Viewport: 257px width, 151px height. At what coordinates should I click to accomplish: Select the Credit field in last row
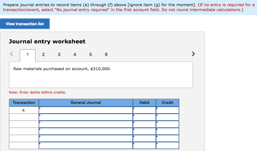pyautogui.click(x=167, y=145)
